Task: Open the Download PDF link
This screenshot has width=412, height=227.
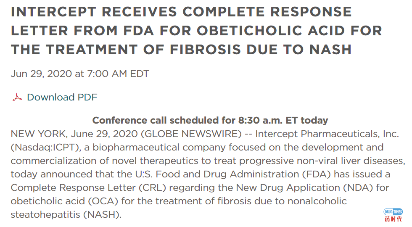Action: click(x=62, y=97)
